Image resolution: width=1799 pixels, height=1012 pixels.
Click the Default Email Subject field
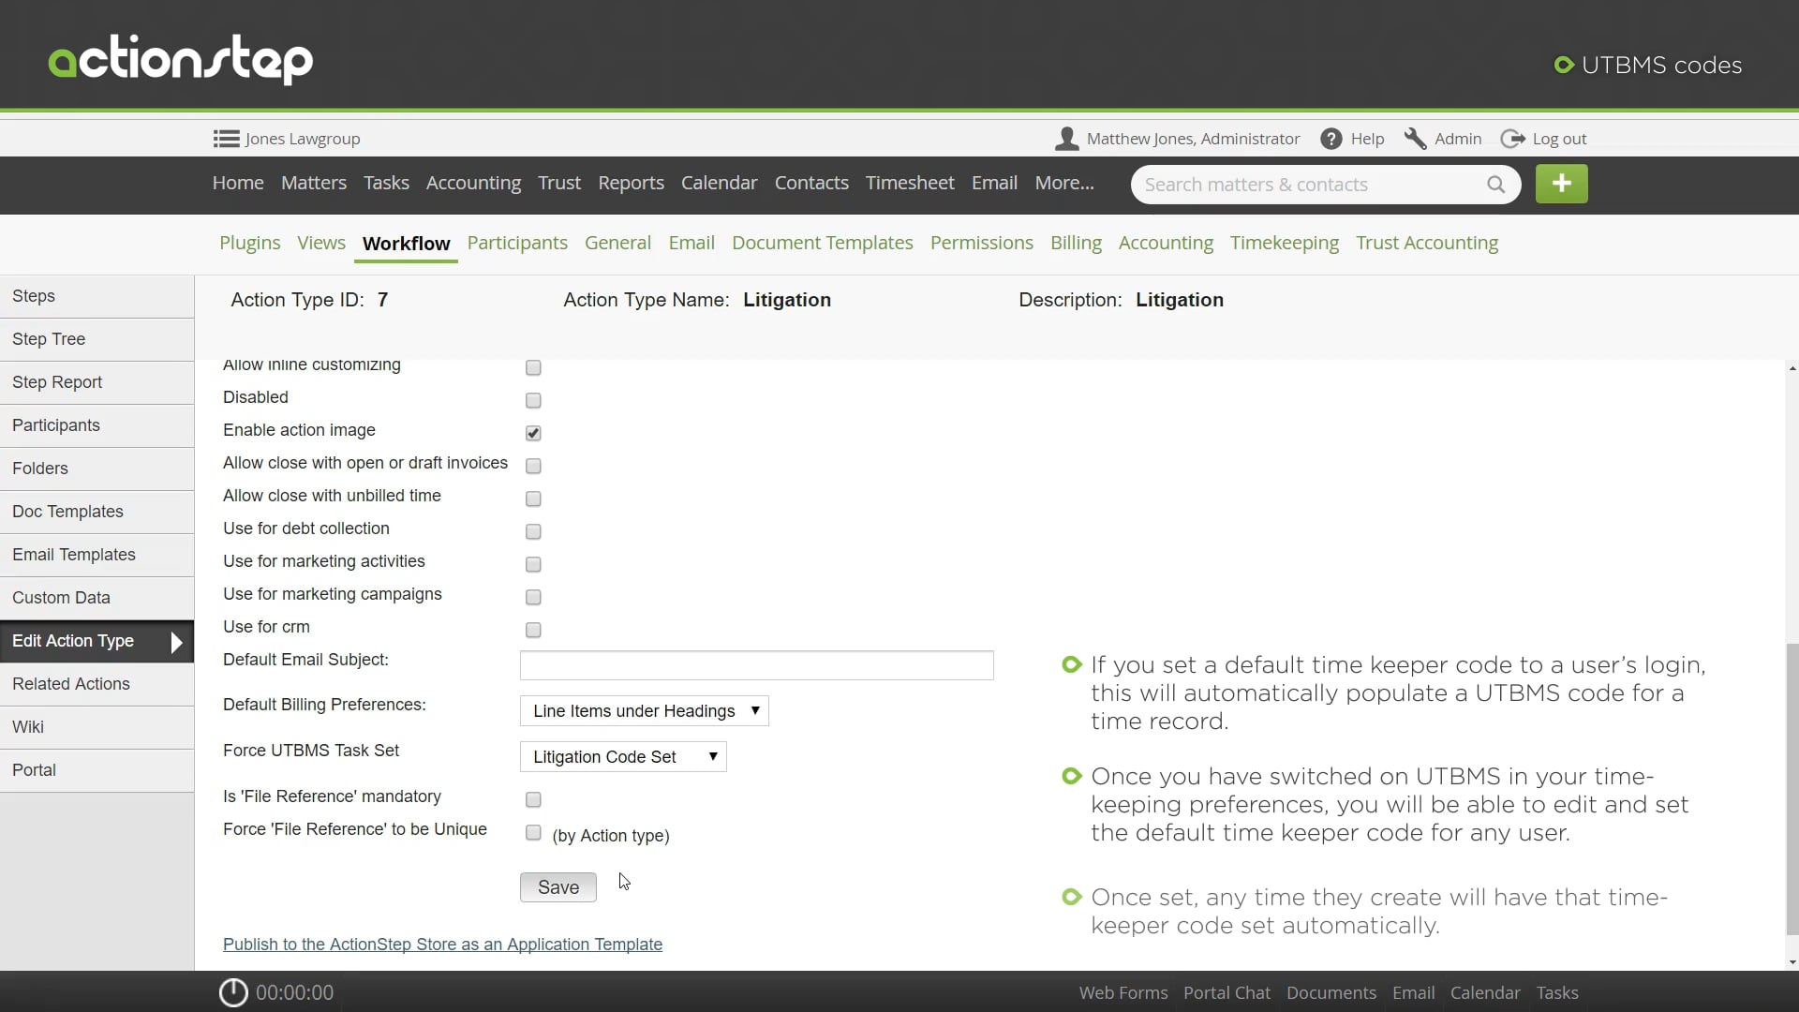tap(756, 665)
